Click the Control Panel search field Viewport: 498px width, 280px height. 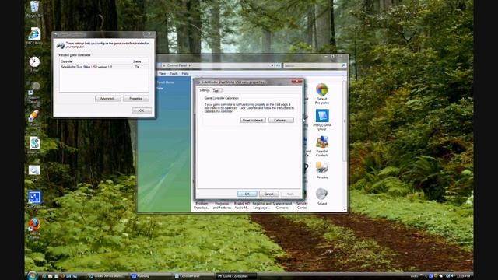pyautogui.click(x=311, y=65)
